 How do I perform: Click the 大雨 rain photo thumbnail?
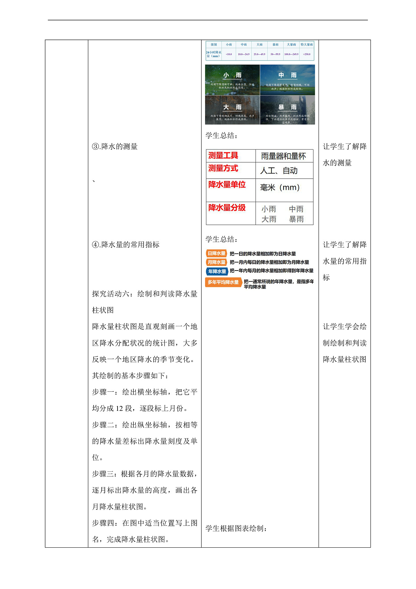[x=232, y=110]
